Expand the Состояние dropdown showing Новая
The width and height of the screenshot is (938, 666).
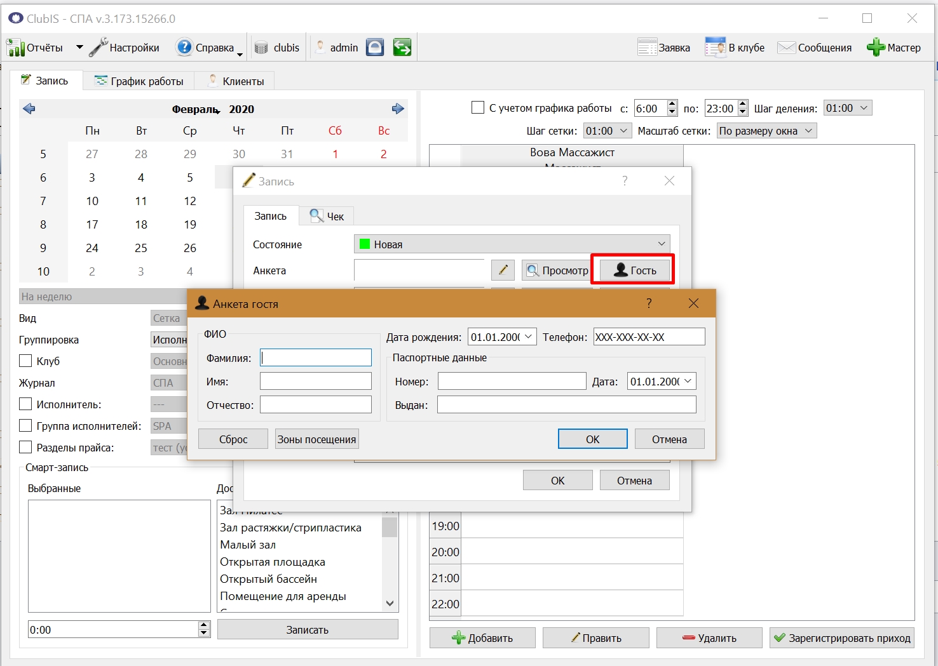(x=512, y=244)
